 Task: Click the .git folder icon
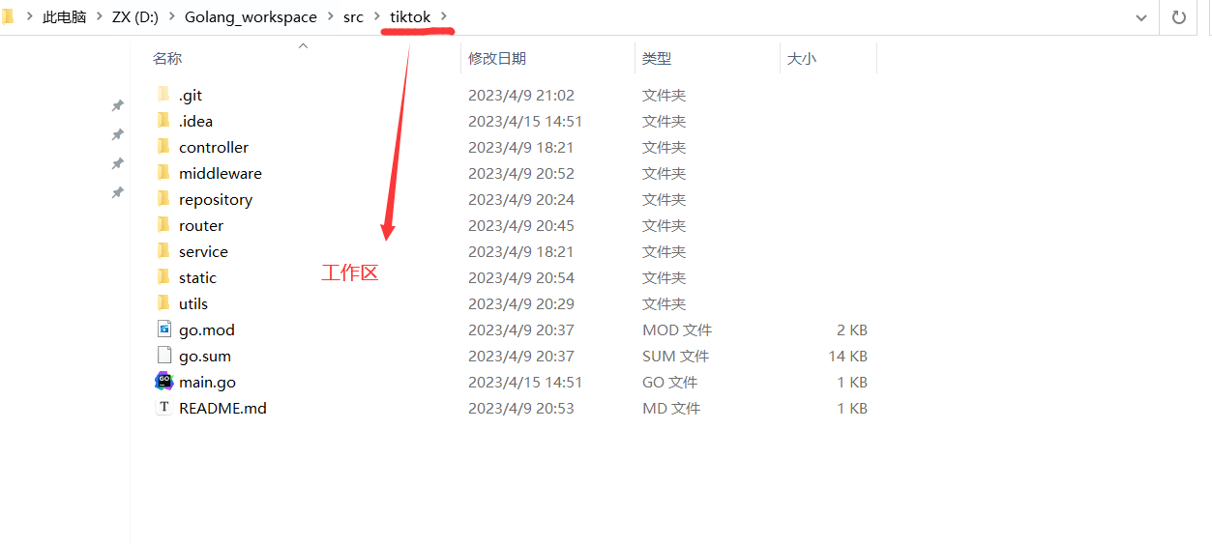coord(163,95)
